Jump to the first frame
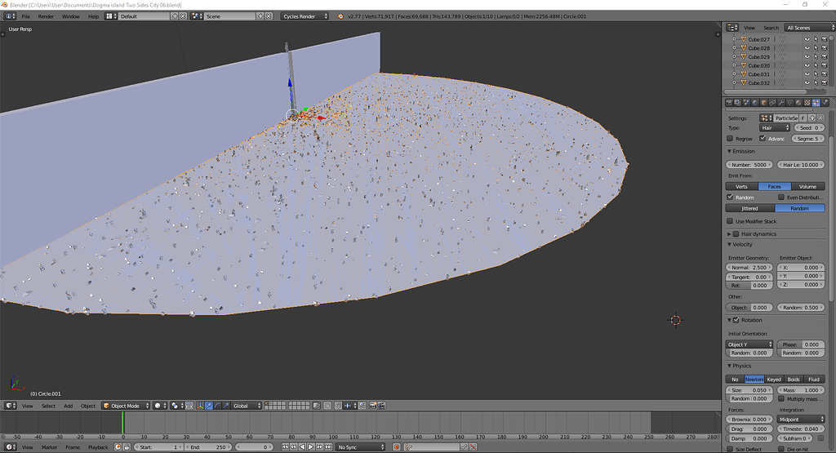Image resolution: width=836 pixels, height=453 pixels. 285,447
